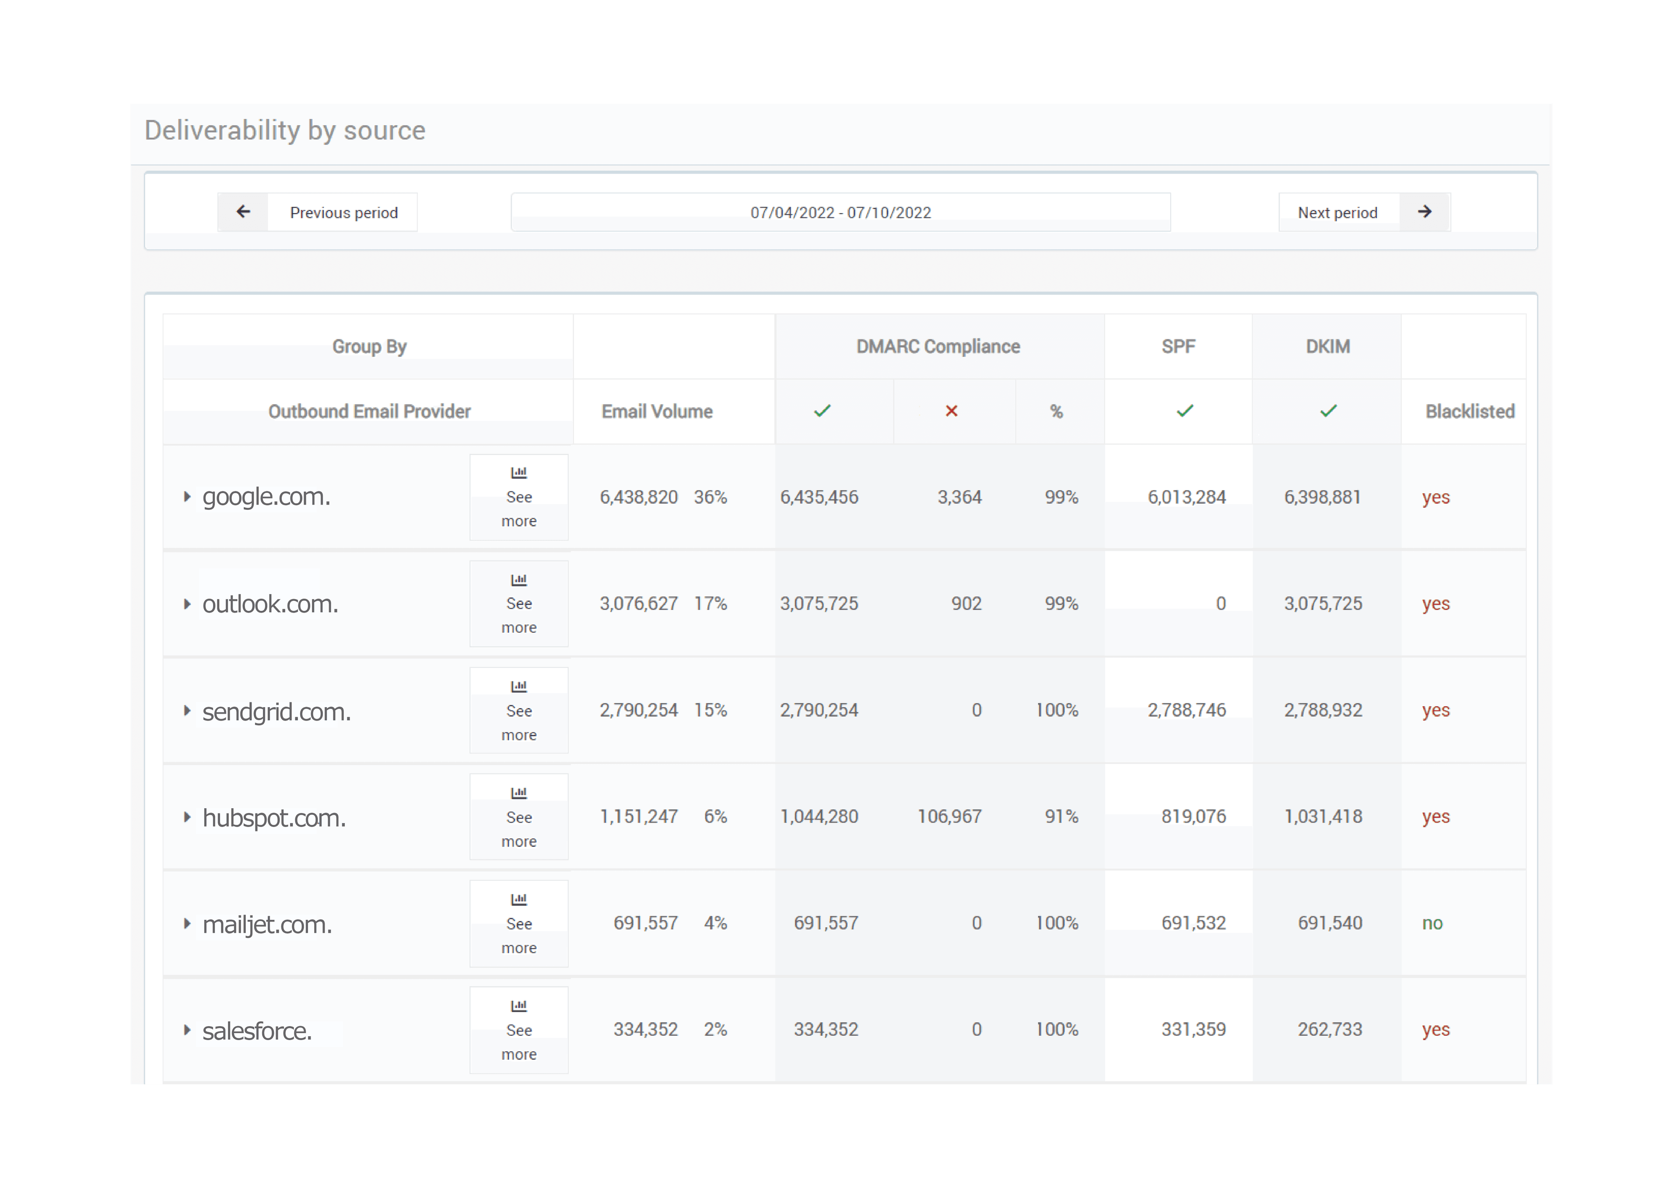
Task: Click hubspot.com. SPF value 819,076
Action: 1193,817
